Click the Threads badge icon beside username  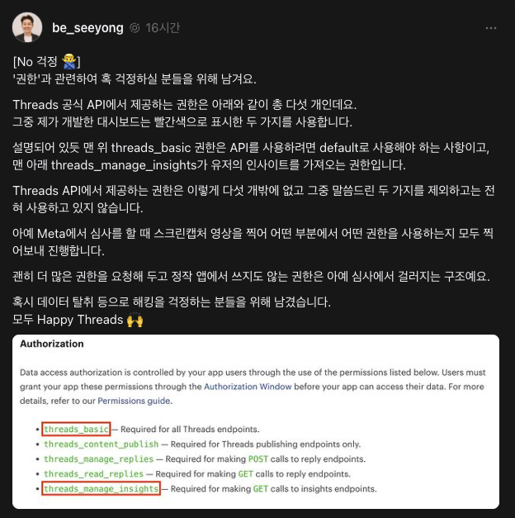pyautogui.click(x=135, y=28)
